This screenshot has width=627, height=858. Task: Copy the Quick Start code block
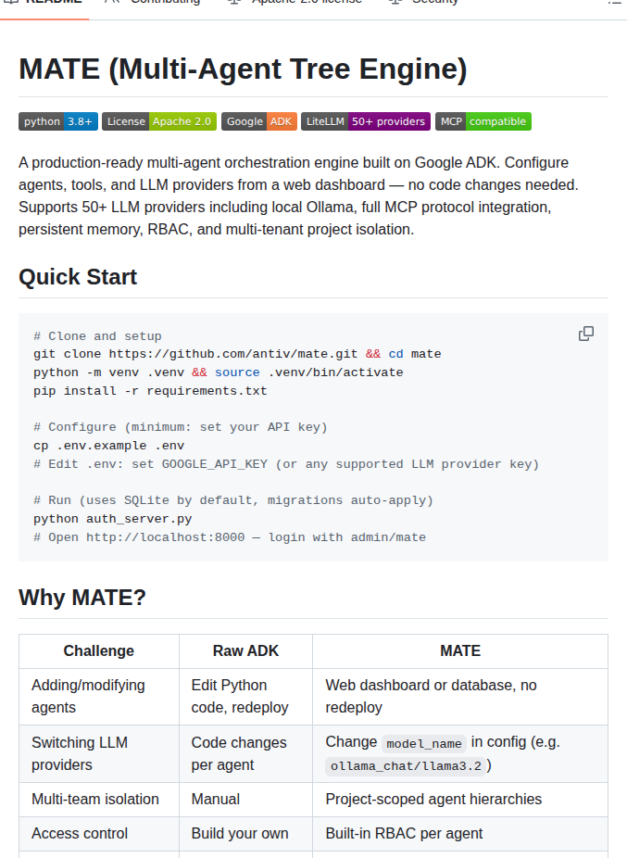586,334
